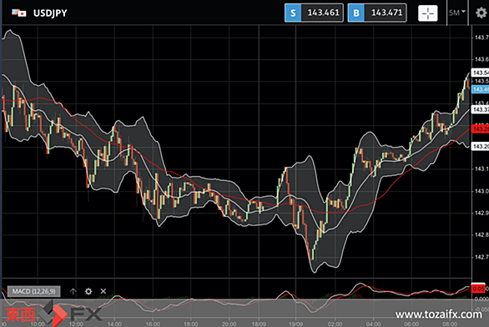Click the 19/09 date axis marker

296,324
